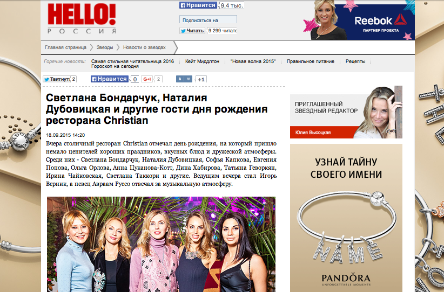This screenshot has width=444, height=292.
Task: Share article with Facebook Нравится below breadcrumbs
Action: coord(110,79)
